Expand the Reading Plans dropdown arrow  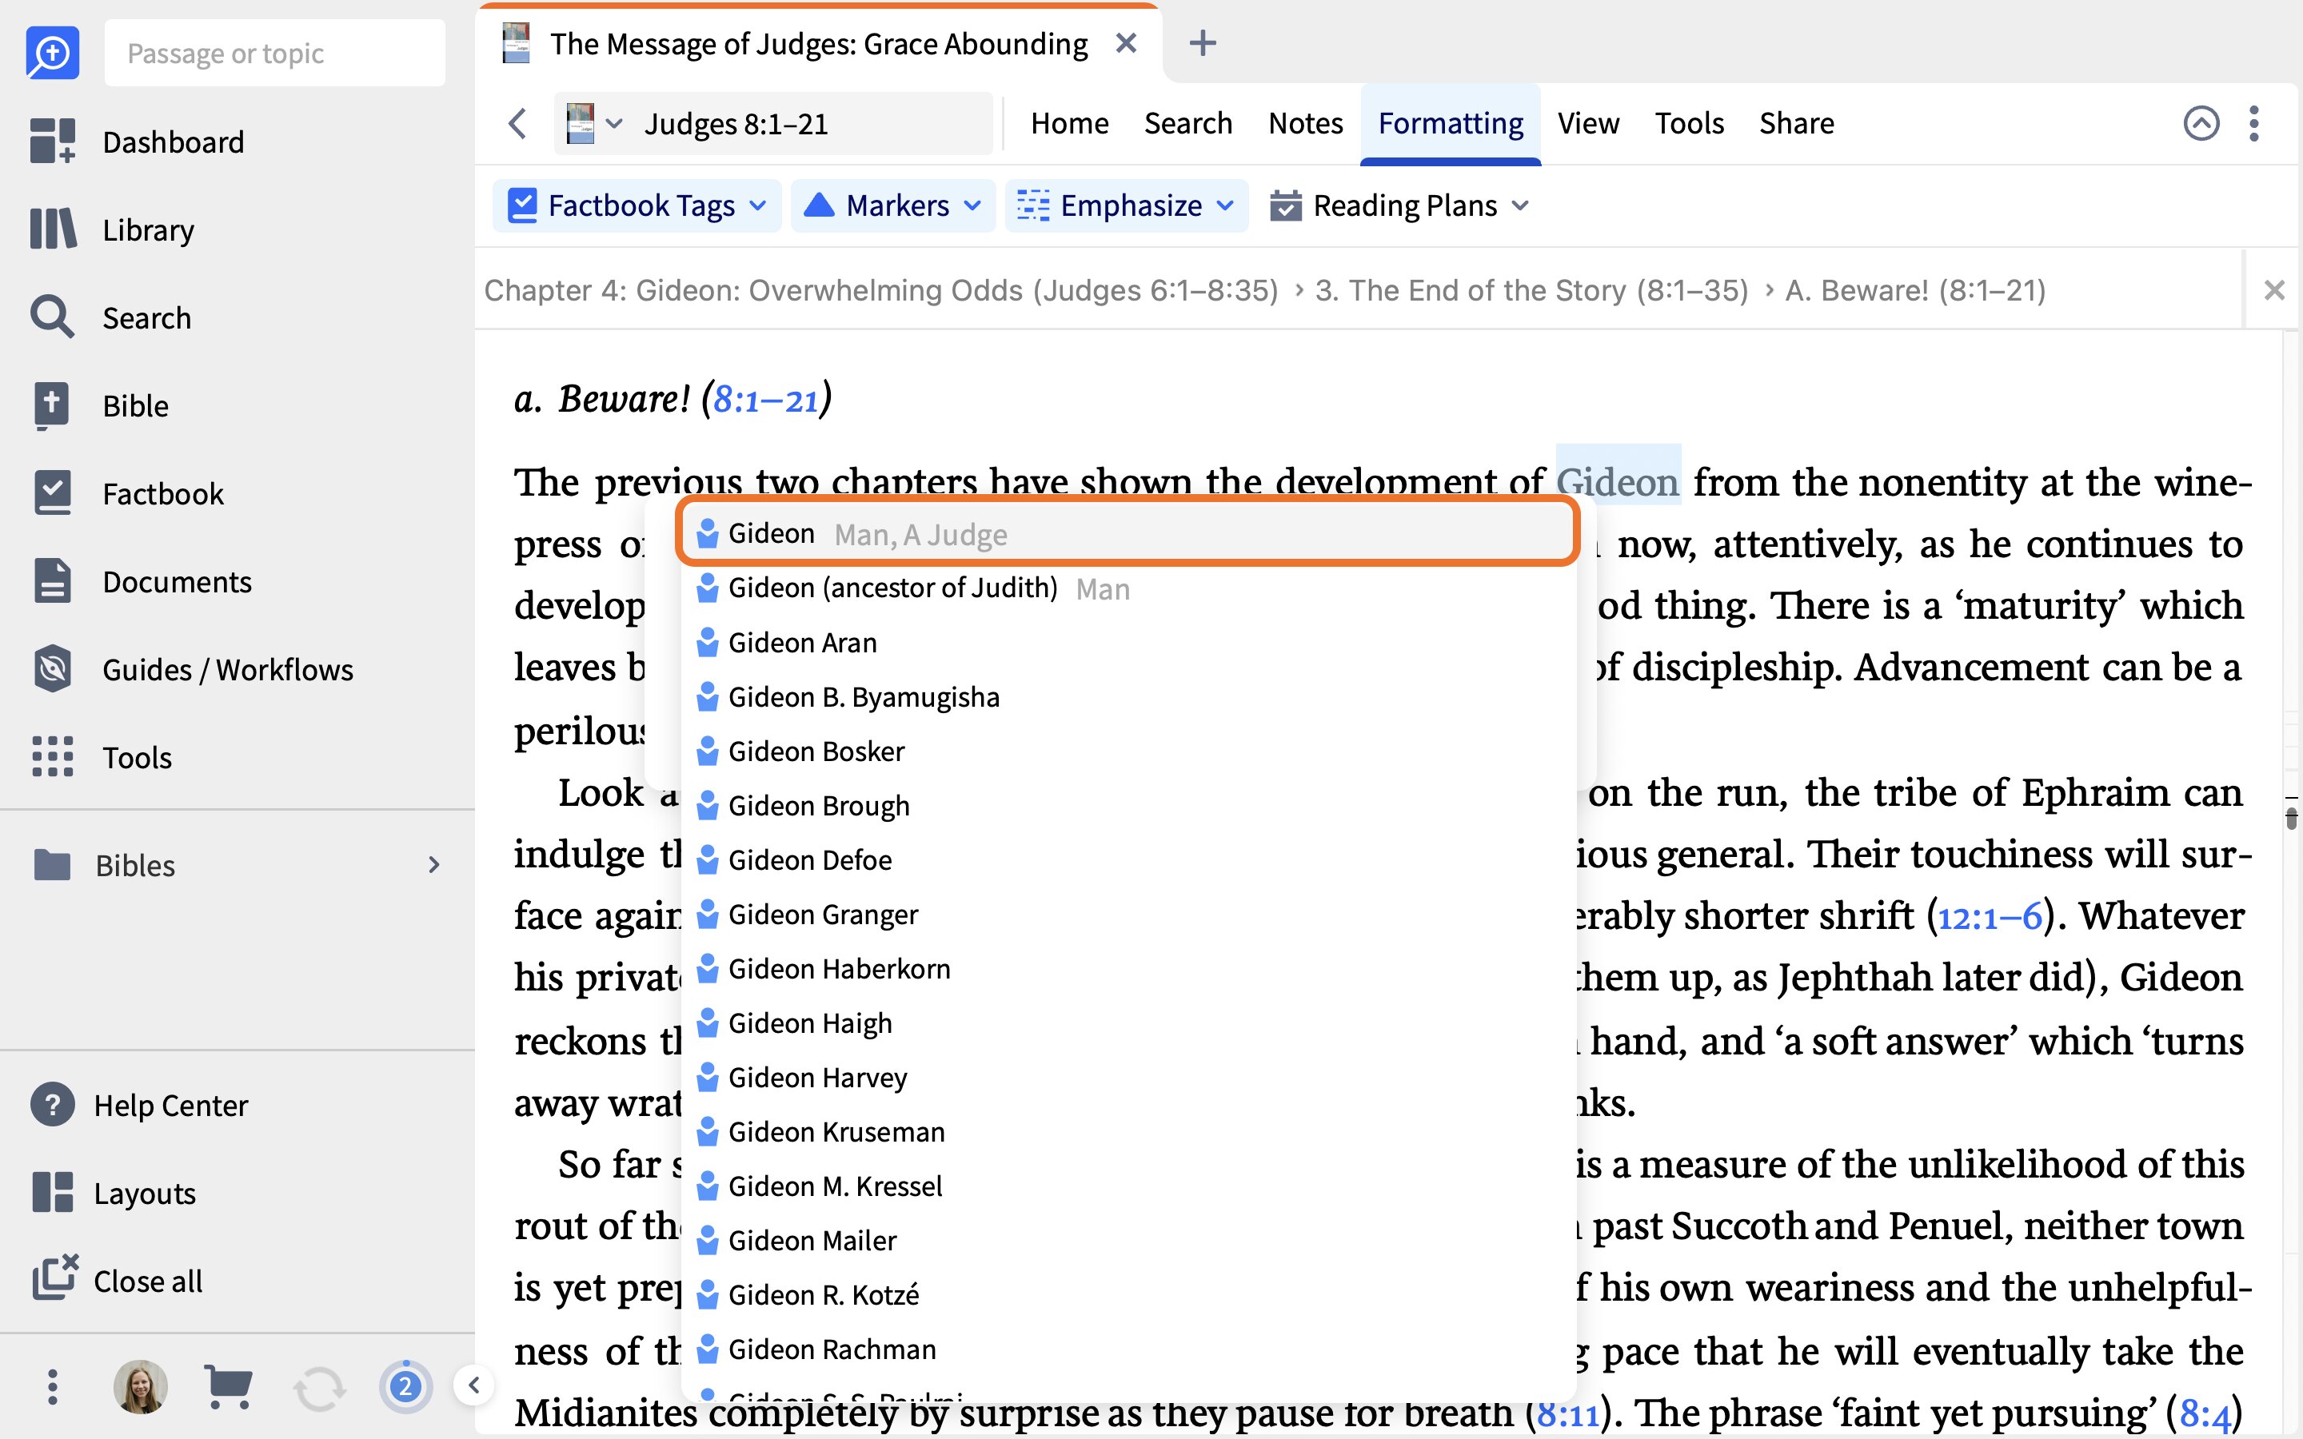coord(1521,205)
